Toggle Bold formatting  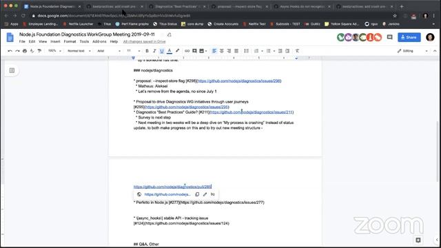(147, 51)
